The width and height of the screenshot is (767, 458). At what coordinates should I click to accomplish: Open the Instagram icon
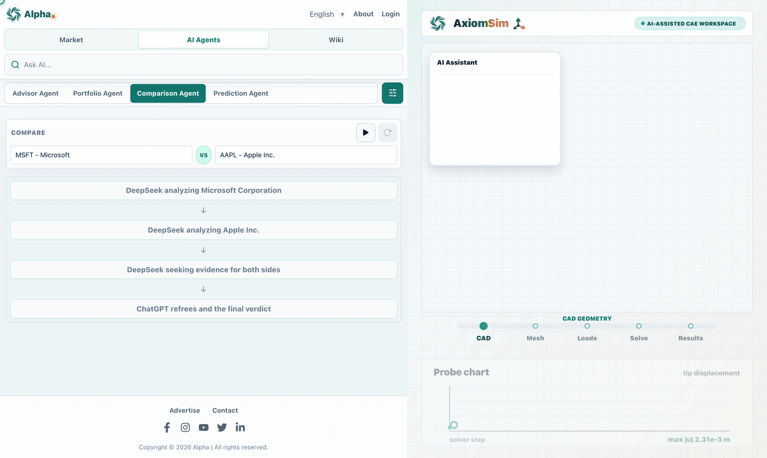click(185, 427)
